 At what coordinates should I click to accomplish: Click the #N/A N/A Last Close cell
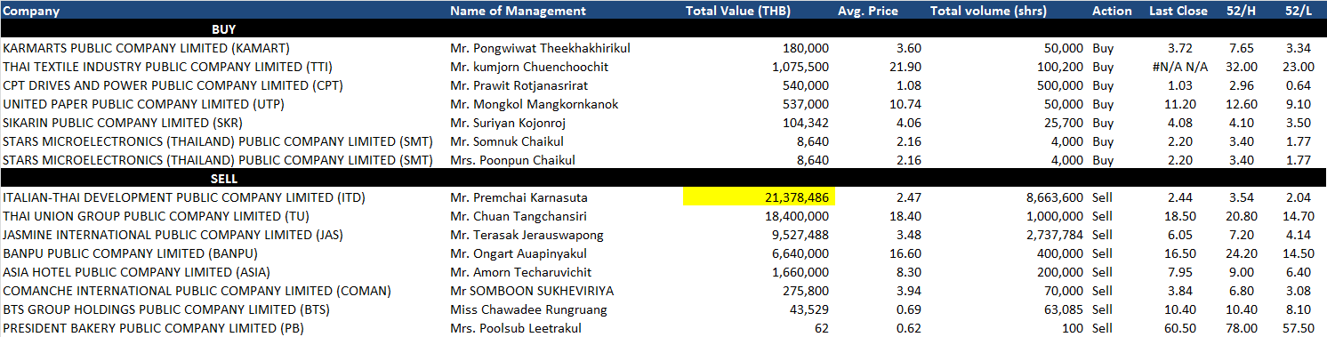point(1178,67)
